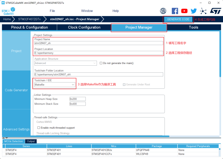
Task: Expand the Toolchain / IDE dropdown
Action: (x=73, y=85)
